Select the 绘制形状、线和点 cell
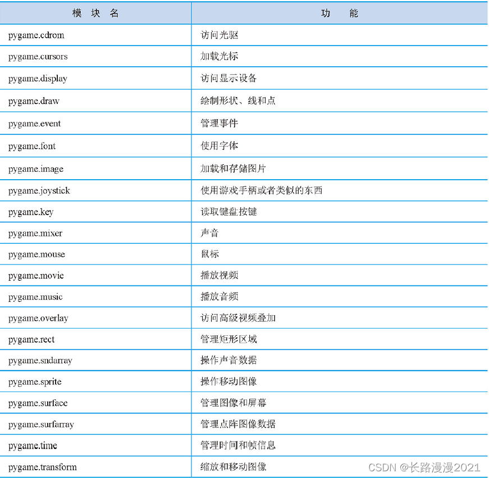This screenshot has width=489, height=478. (x=238, y=101)
